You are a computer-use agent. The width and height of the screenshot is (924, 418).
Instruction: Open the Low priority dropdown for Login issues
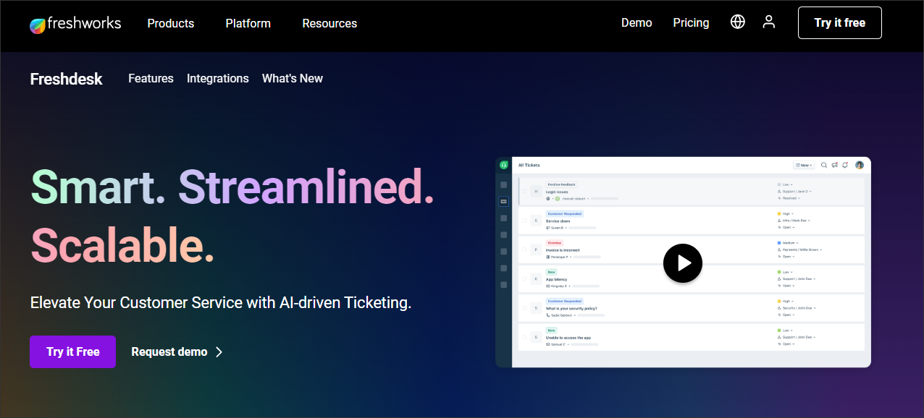[785, 185]
